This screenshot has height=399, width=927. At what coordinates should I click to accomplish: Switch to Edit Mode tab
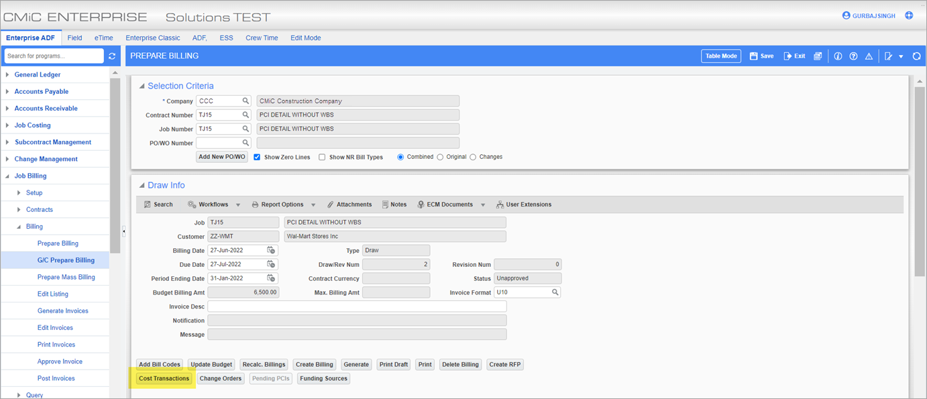click(x=305, y=38)
